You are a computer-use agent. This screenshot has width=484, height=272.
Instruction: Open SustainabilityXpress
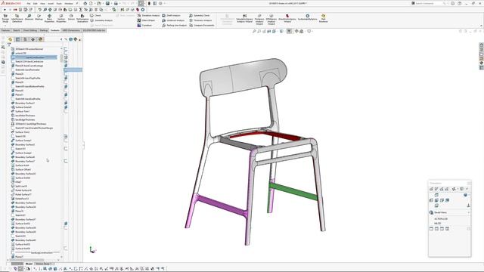coord(308,17)
